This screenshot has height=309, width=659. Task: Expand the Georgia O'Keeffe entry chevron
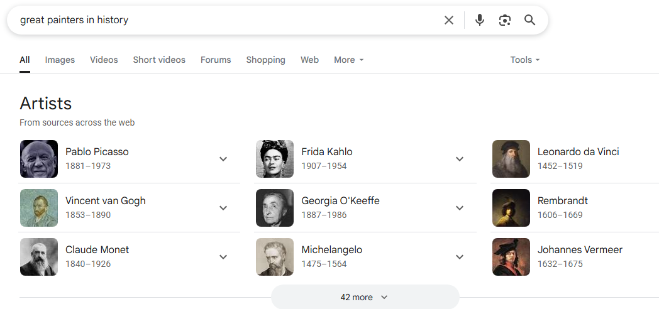point(460,208)
